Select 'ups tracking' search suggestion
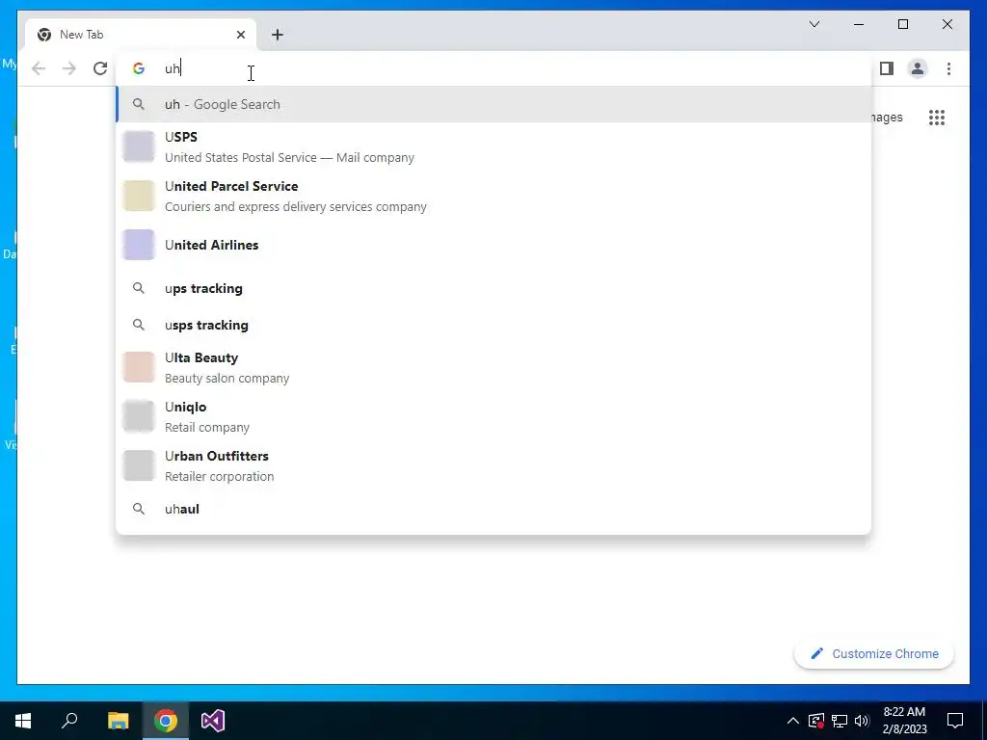 point(493,288)
